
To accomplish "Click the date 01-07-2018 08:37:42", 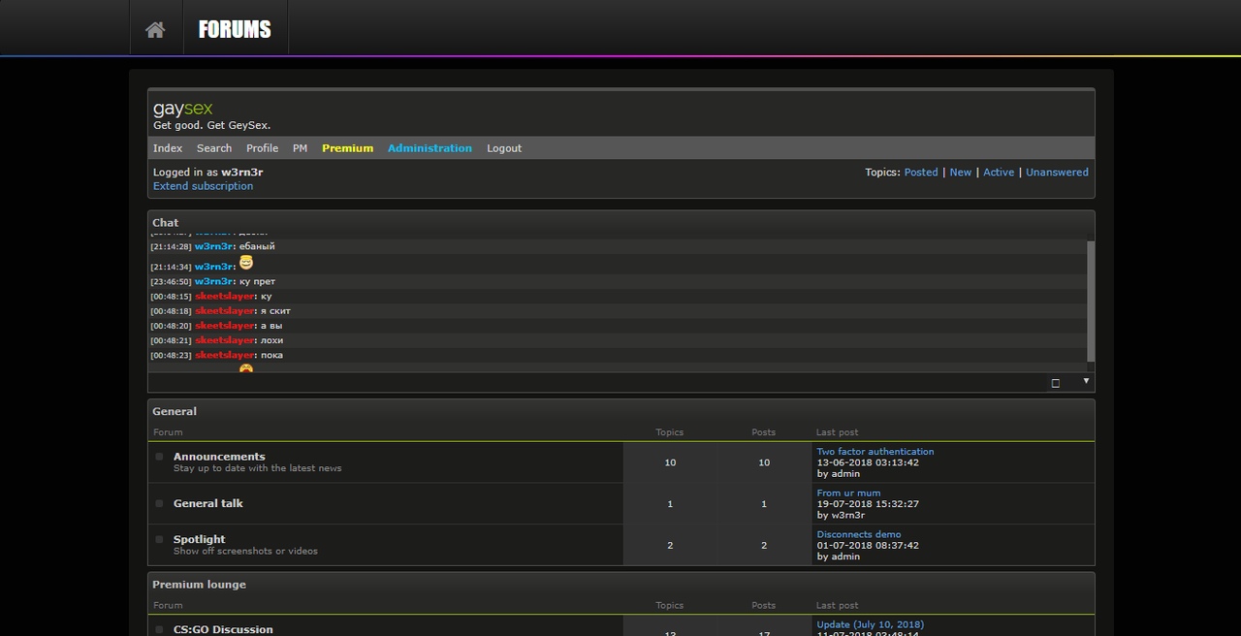I will point(868,545).
